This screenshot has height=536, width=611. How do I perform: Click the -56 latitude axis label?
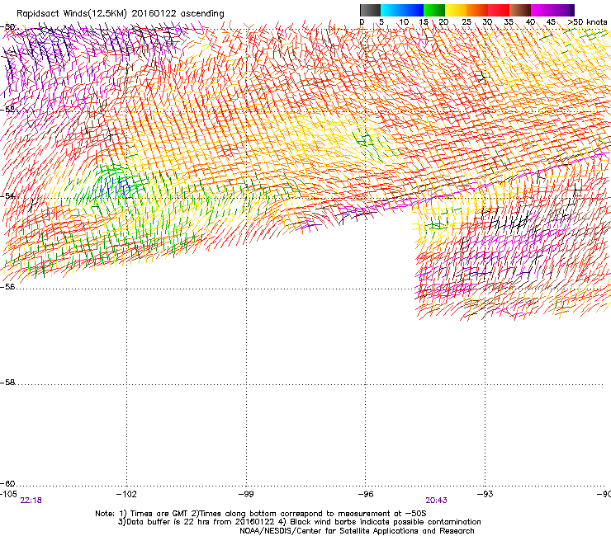point(7,286)
